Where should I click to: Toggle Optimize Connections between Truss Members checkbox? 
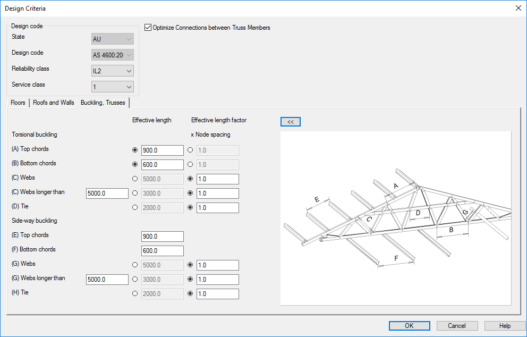click(148, 28)
